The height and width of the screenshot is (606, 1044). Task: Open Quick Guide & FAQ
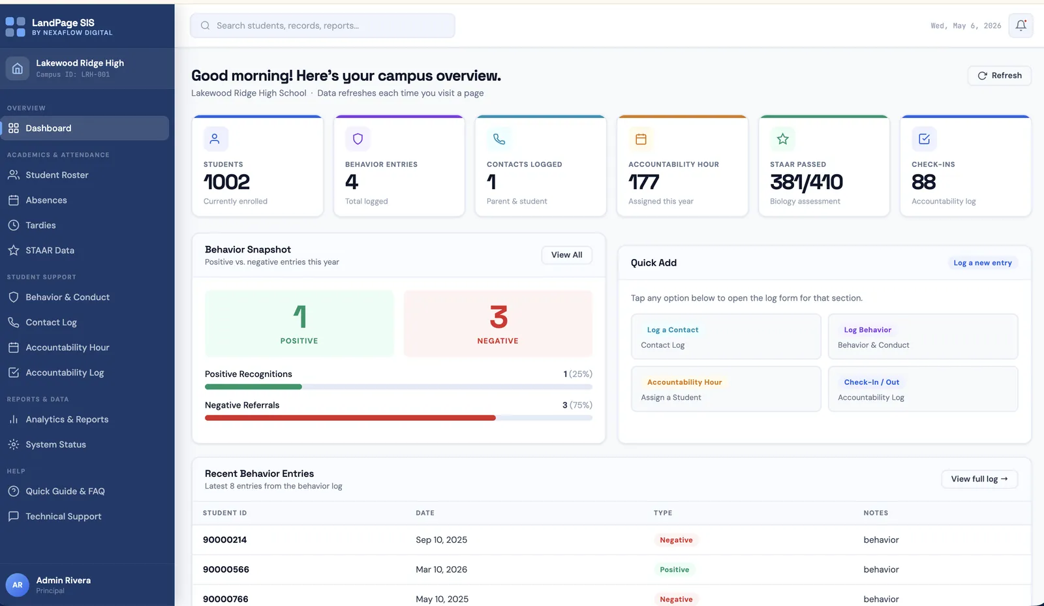point(85,491)
